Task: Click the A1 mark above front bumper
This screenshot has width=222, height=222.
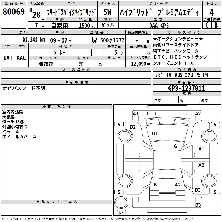Action: pos(136,114)
